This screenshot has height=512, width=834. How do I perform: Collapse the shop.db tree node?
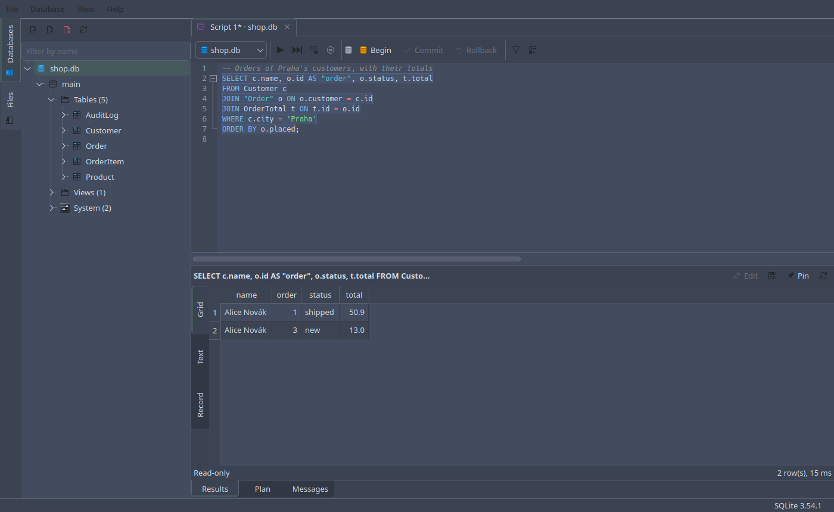(27, 68)
